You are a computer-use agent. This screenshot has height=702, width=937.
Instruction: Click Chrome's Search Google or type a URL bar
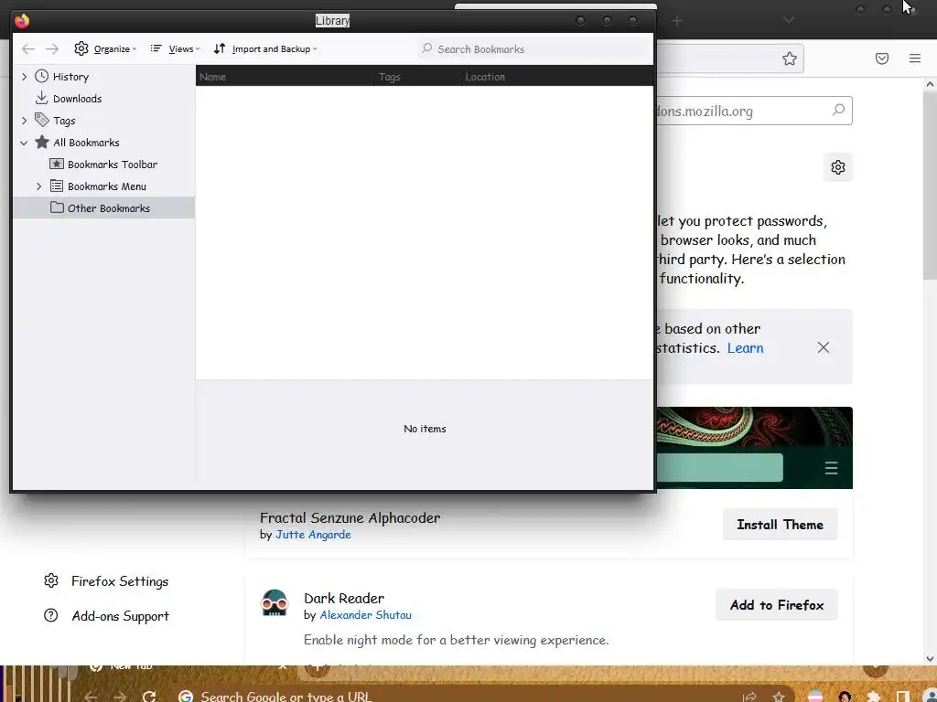[285, 697]
